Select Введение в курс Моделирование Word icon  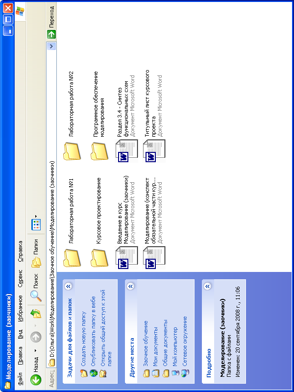pyautogui.click(x=126, y=258)
